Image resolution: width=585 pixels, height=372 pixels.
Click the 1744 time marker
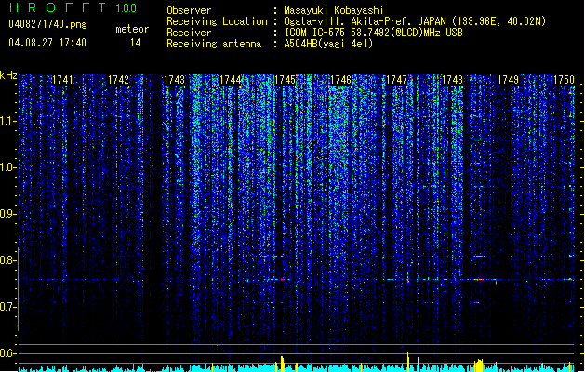click(231, 80)
